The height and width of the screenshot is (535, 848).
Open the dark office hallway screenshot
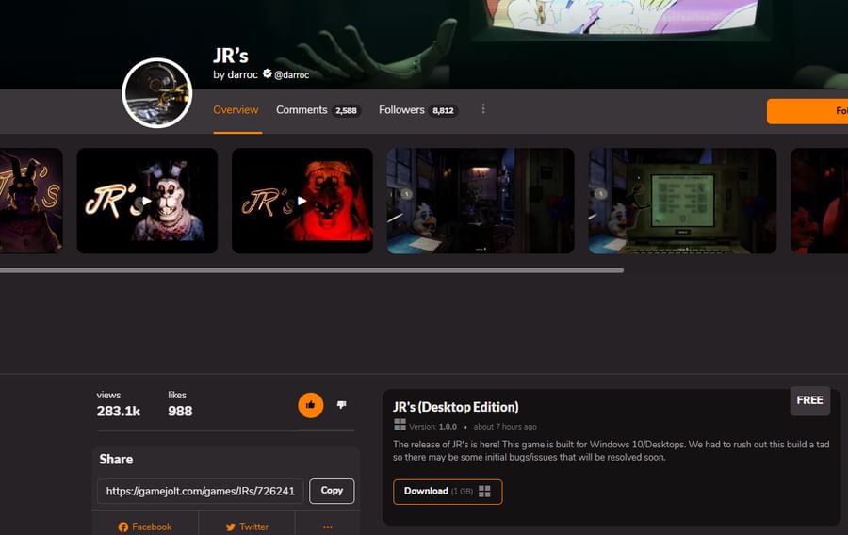[481, 201]
